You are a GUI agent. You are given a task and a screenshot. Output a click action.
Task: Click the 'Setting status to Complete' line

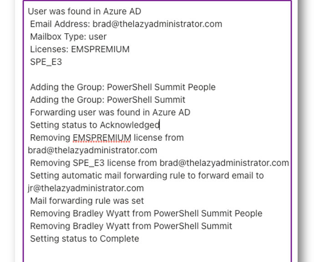coord(85,239)
